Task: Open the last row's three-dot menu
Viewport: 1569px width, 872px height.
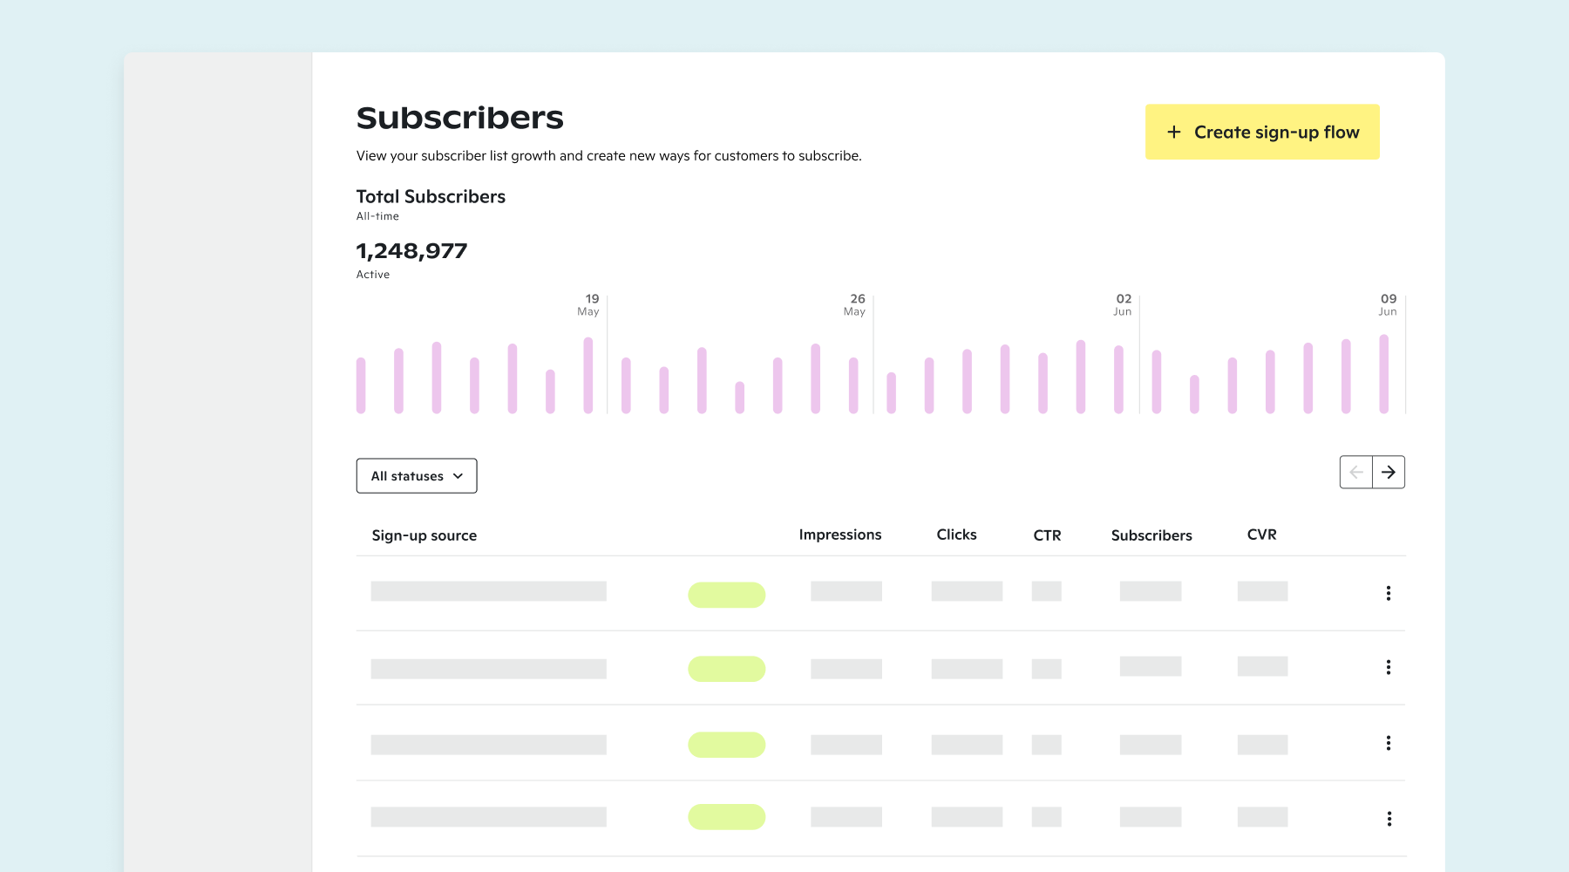Action: click(x=1389, y=819)
